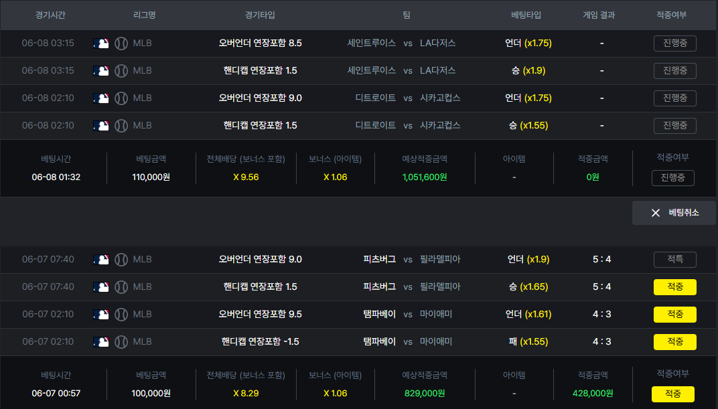Click the 경기시간 column header
The width and height of the screenshot is (718, 409).
click(50, 15)
